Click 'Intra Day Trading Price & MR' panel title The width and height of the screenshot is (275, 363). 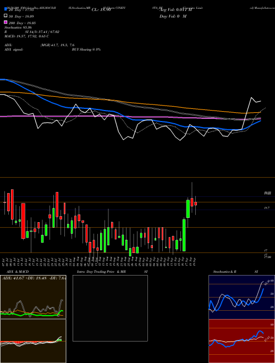coord(101,272)
